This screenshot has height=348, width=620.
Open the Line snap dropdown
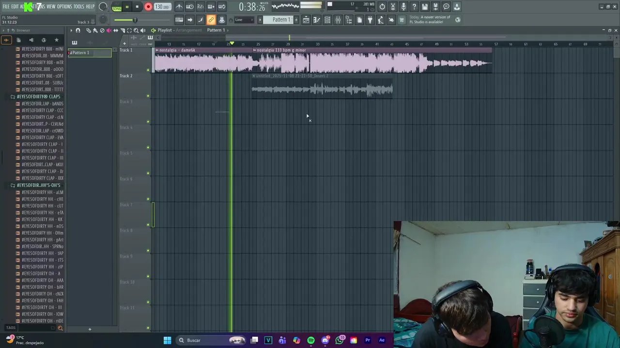[x=245, y=20]
